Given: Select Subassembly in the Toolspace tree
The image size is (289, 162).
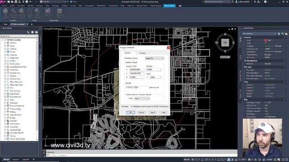Looking at the screenshot, I should [15, 130].
